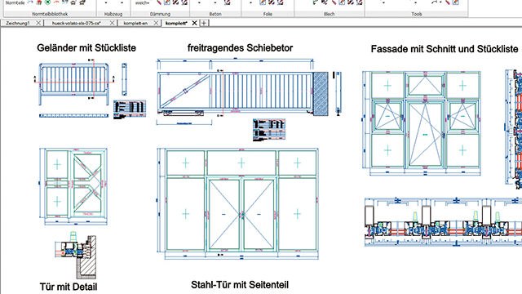Select the freitragendes Schiebetor heading text
The width and height of the screenshot is (522, 294).
(240, 48)
